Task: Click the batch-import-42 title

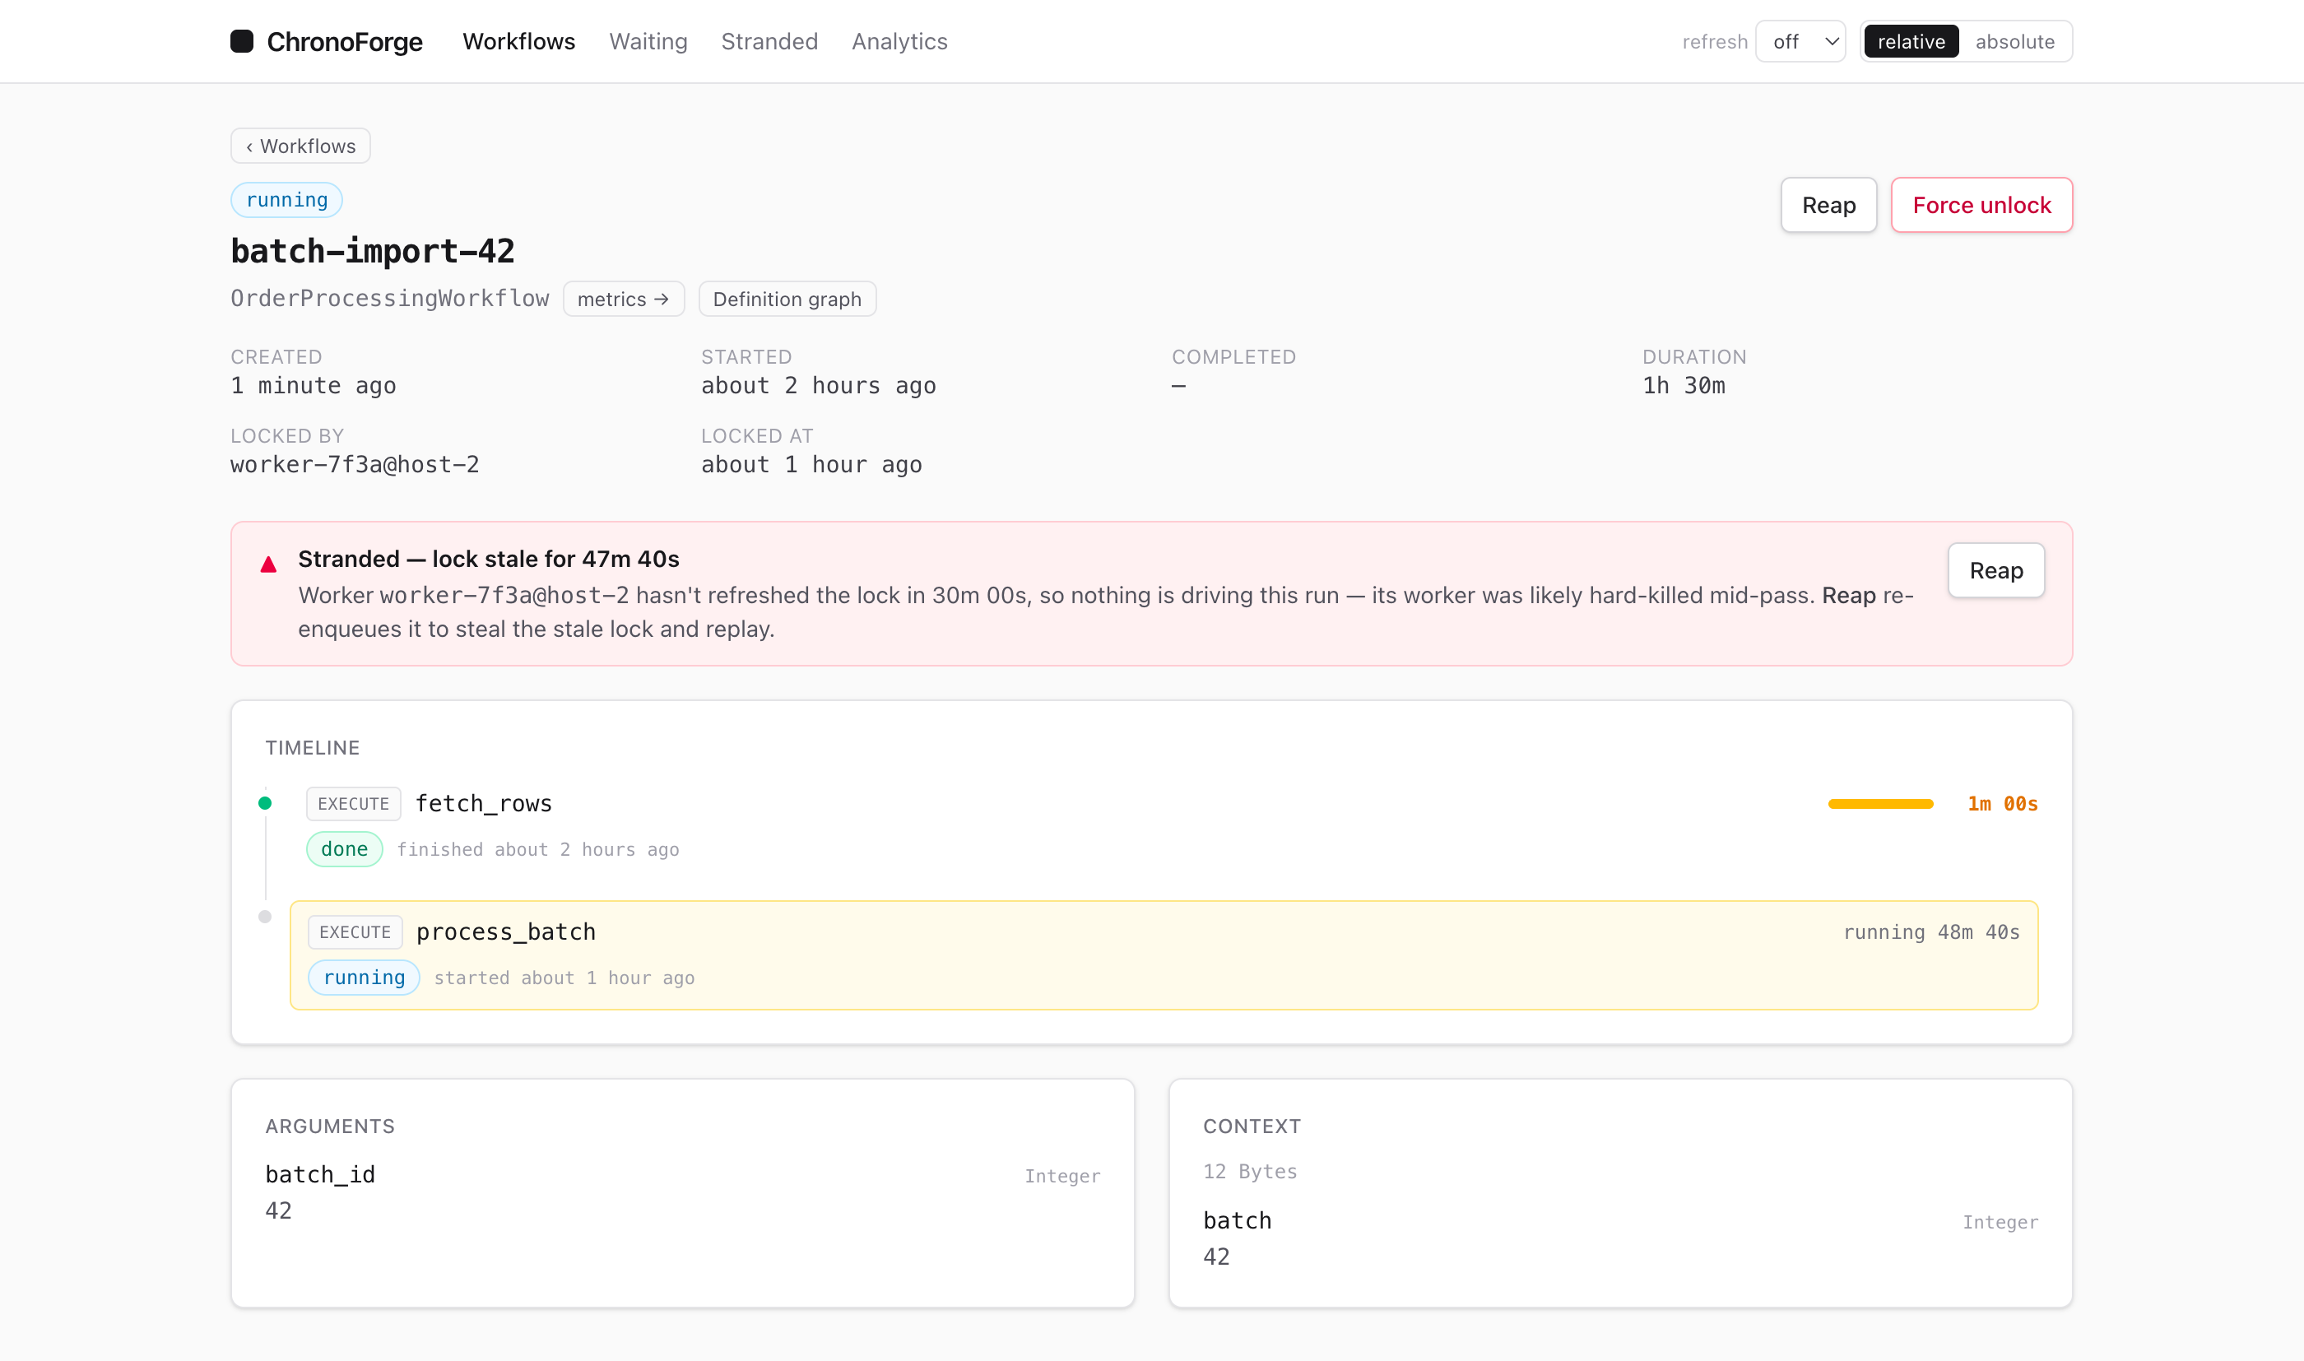Action: tap(372, 251)
